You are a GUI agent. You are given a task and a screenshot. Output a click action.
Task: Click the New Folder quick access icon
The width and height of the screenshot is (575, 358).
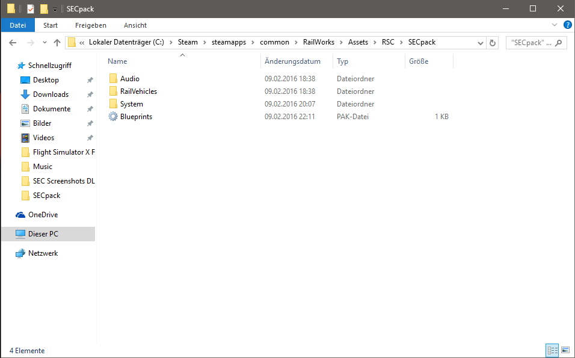coord(44,9)
